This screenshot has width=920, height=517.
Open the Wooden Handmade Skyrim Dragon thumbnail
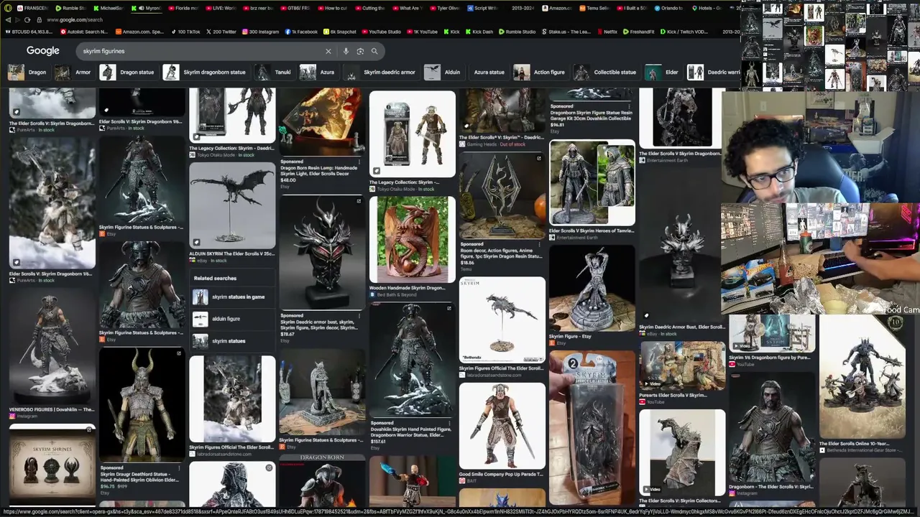click(413, 240)
